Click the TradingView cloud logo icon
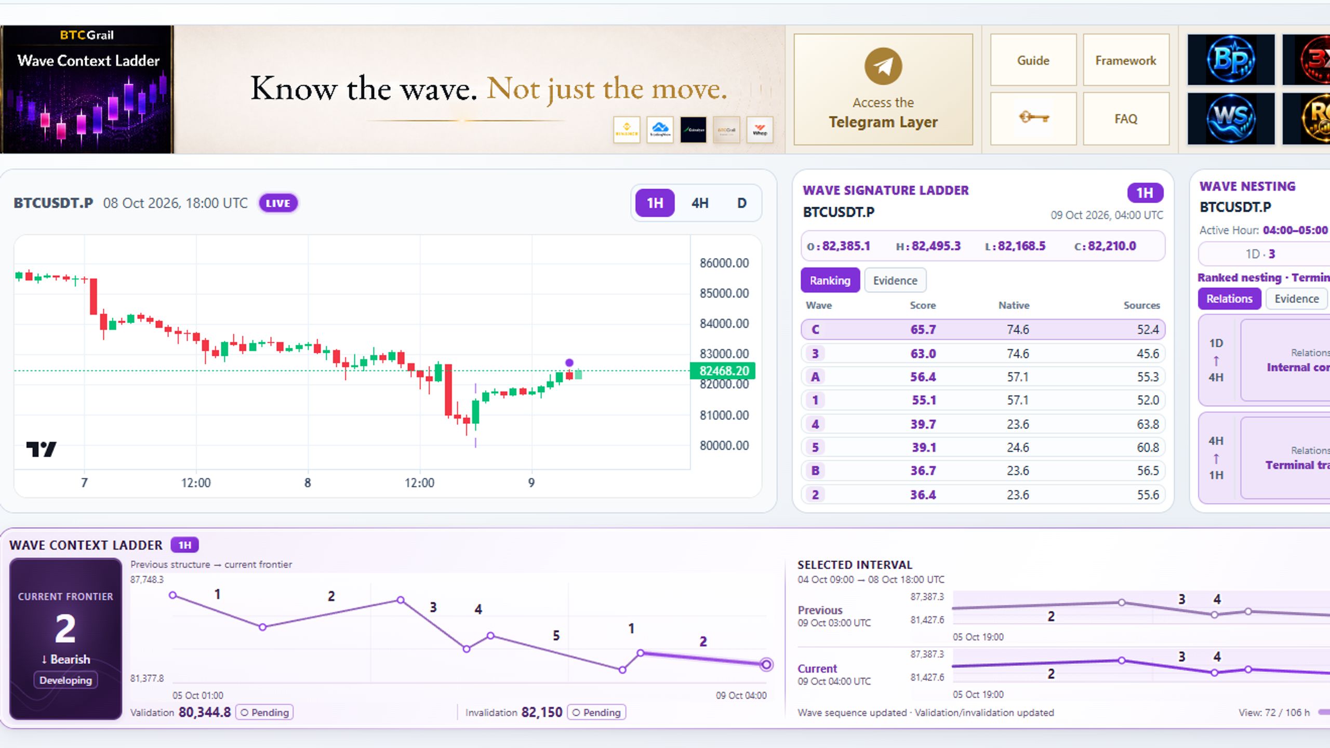Image resolution: width=1330 pixels, height=748 pixels. pyautogui.click(x=660, y=129)
